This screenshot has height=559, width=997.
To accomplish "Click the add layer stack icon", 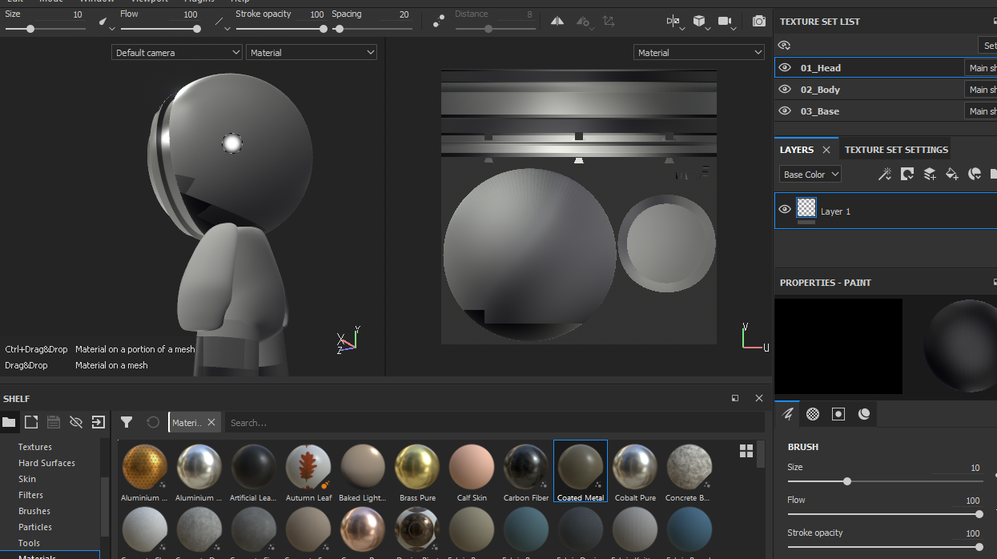I will [x=929, y=174].
